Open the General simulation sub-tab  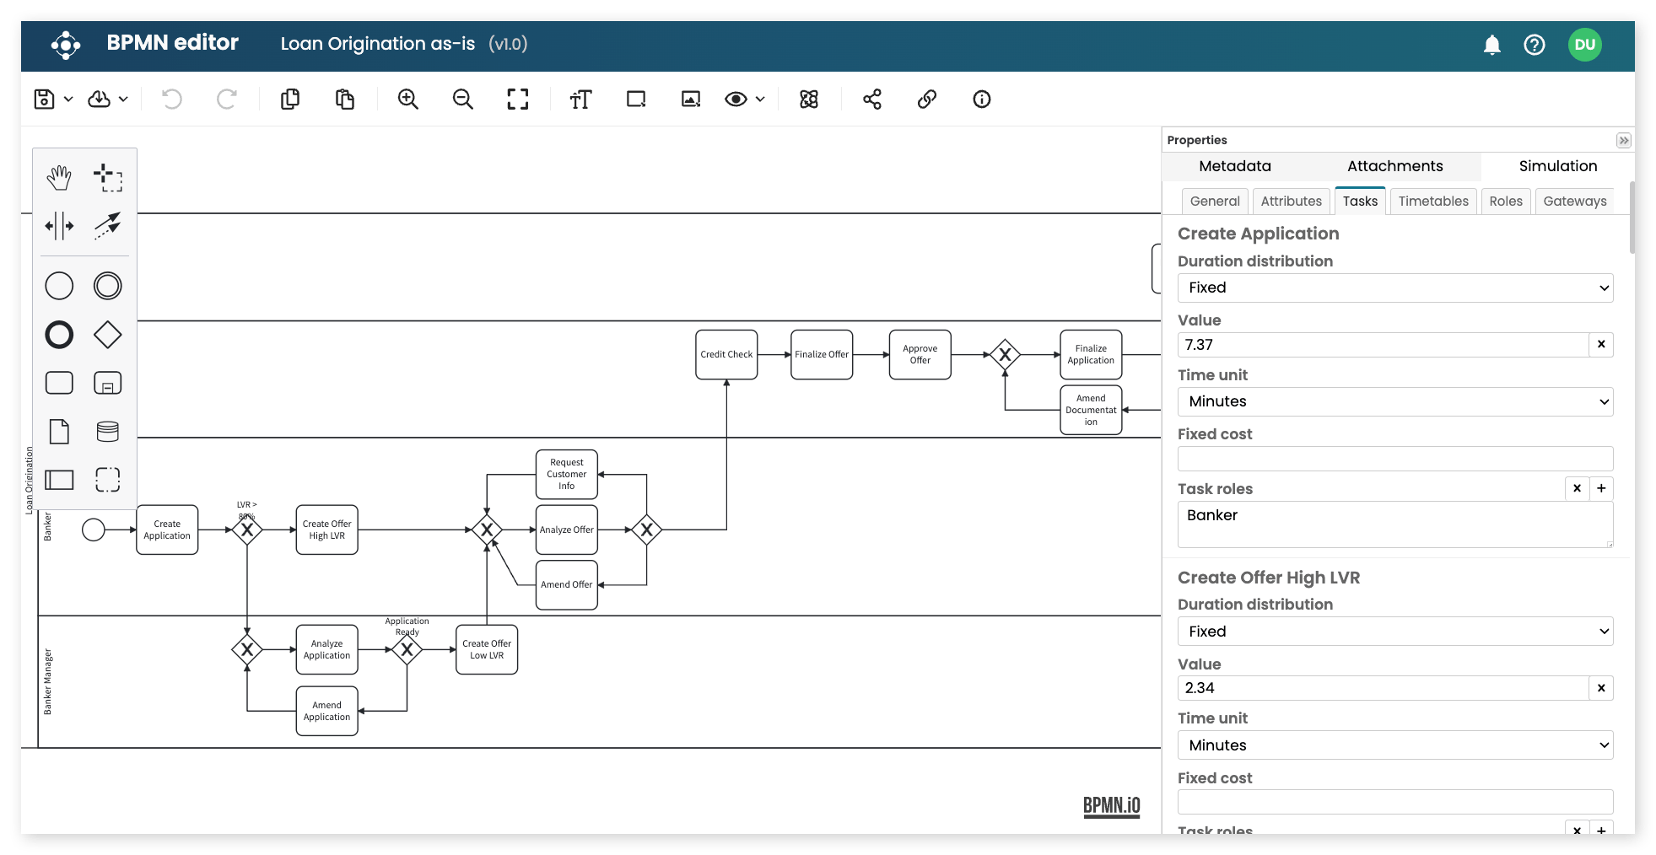pos(1215,201)
